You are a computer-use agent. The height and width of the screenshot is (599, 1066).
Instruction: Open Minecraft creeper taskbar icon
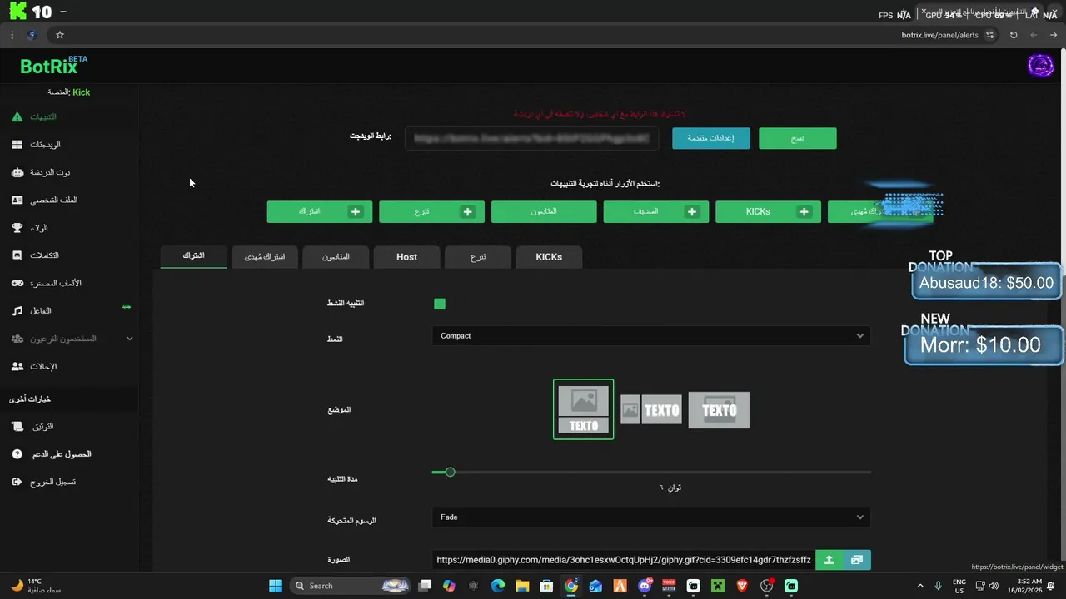718,586
